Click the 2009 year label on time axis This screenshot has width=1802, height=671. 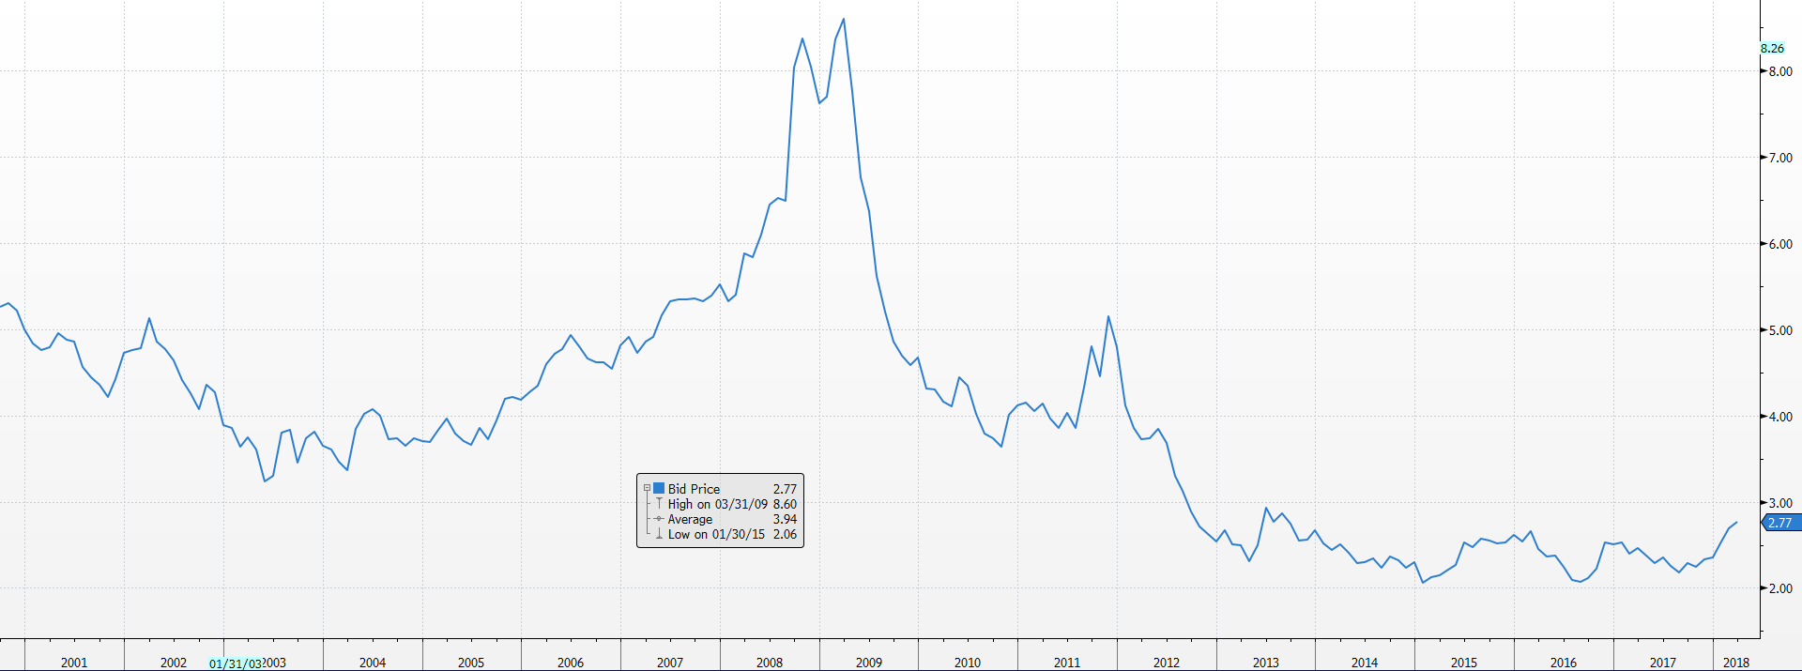point(869,663)
